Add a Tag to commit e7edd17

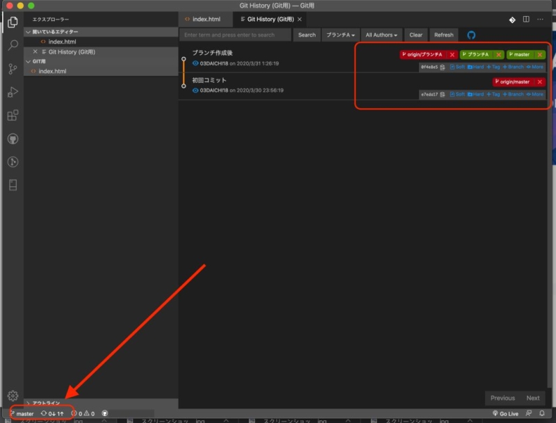[493, 94]
